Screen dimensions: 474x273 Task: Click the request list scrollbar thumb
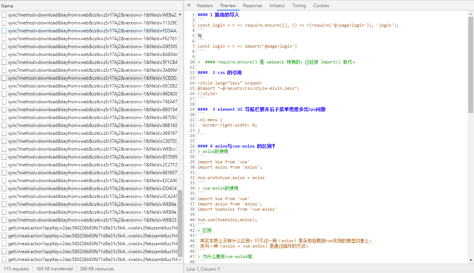pos(180,223)
